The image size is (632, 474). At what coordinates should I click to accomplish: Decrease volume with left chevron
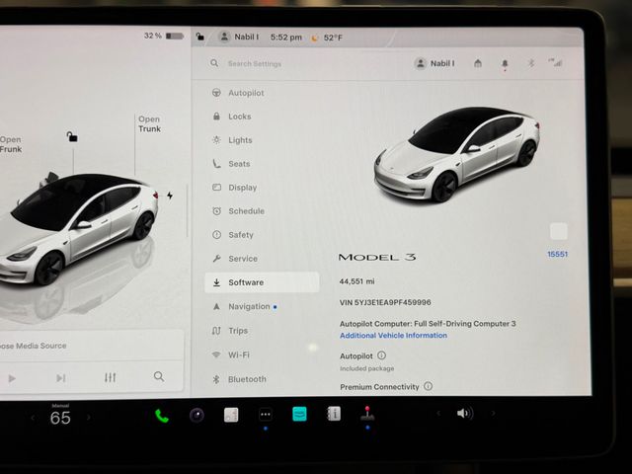(438, 413)
